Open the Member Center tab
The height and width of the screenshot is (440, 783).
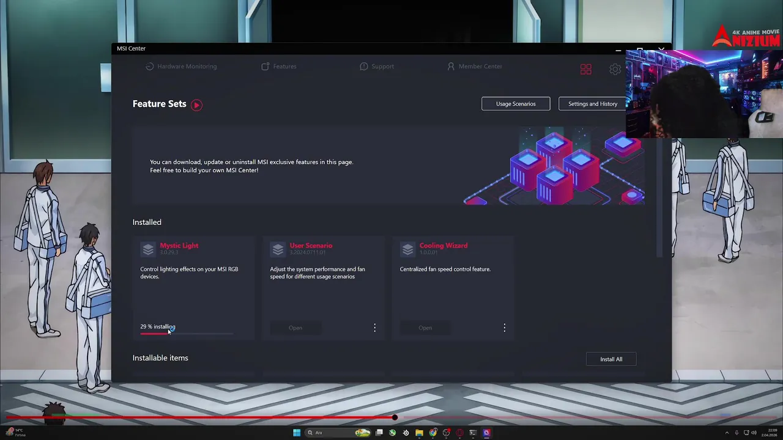[475, 66]
